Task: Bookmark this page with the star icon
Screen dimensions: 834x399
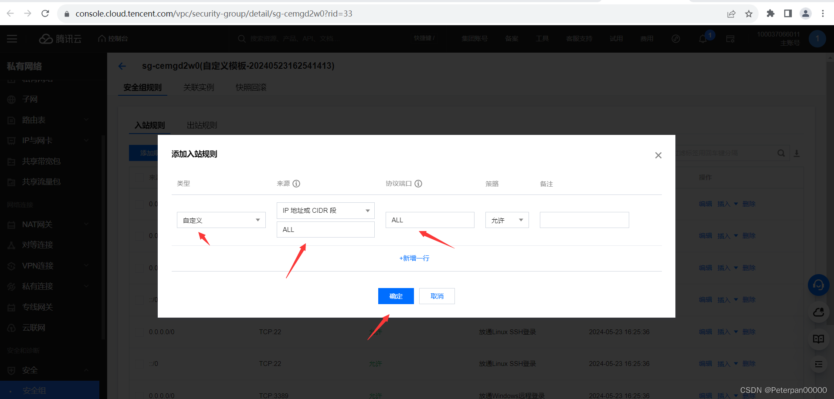Action: (749, 14)
